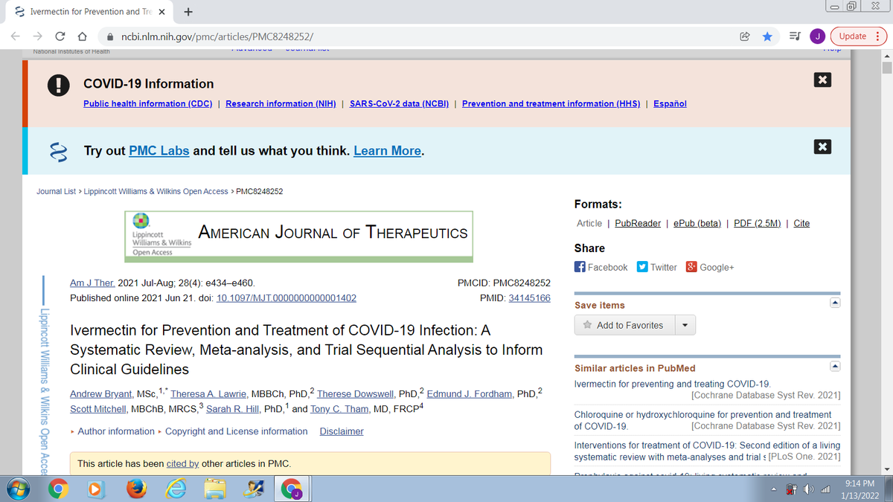Click the page vertical scrollbar thumb

886,68
